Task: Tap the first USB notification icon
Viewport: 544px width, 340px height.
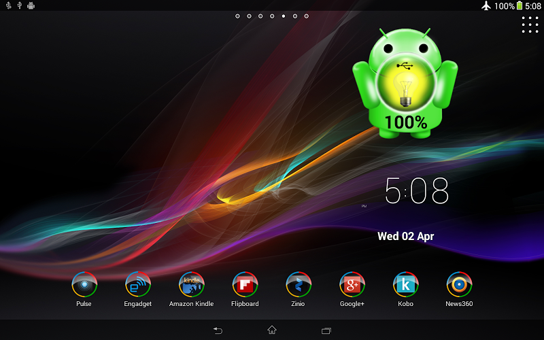Action: 9,5
